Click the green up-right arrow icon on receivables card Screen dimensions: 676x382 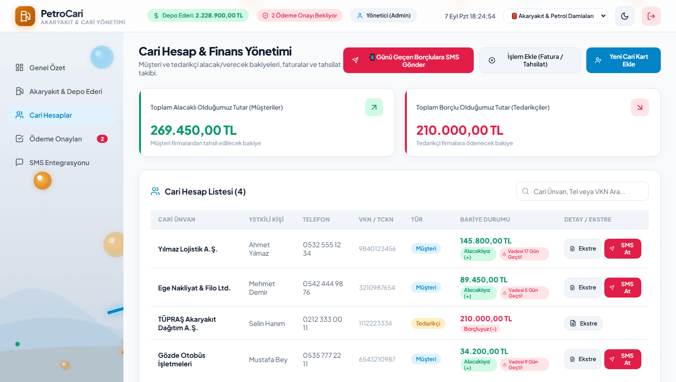click(374, 107)
